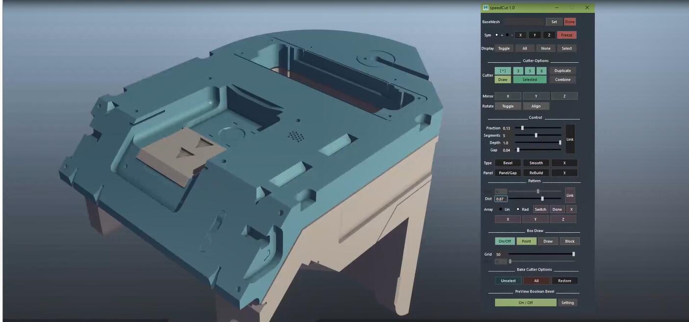Screen dimensions: 689x322
Task: Choose the Y axis in the Sym row
Action: (x=535, y=35)
